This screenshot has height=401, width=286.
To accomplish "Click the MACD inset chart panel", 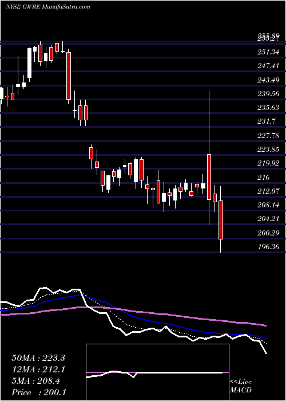I will 157,372.
